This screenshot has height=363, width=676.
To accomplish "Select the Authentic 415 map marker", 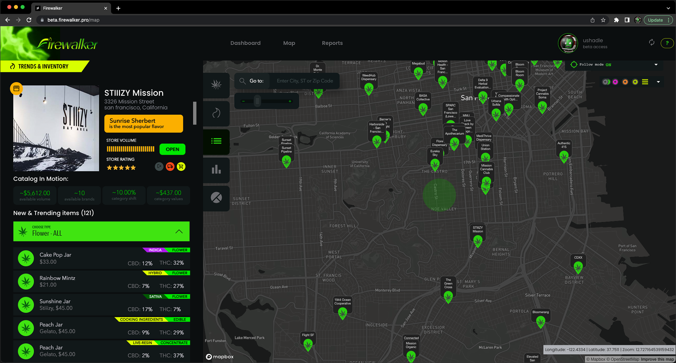I will [x=564, y=156].
